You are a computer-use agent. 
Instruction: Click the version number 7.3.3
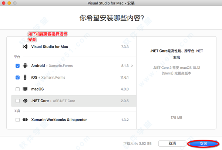point(125,47)
